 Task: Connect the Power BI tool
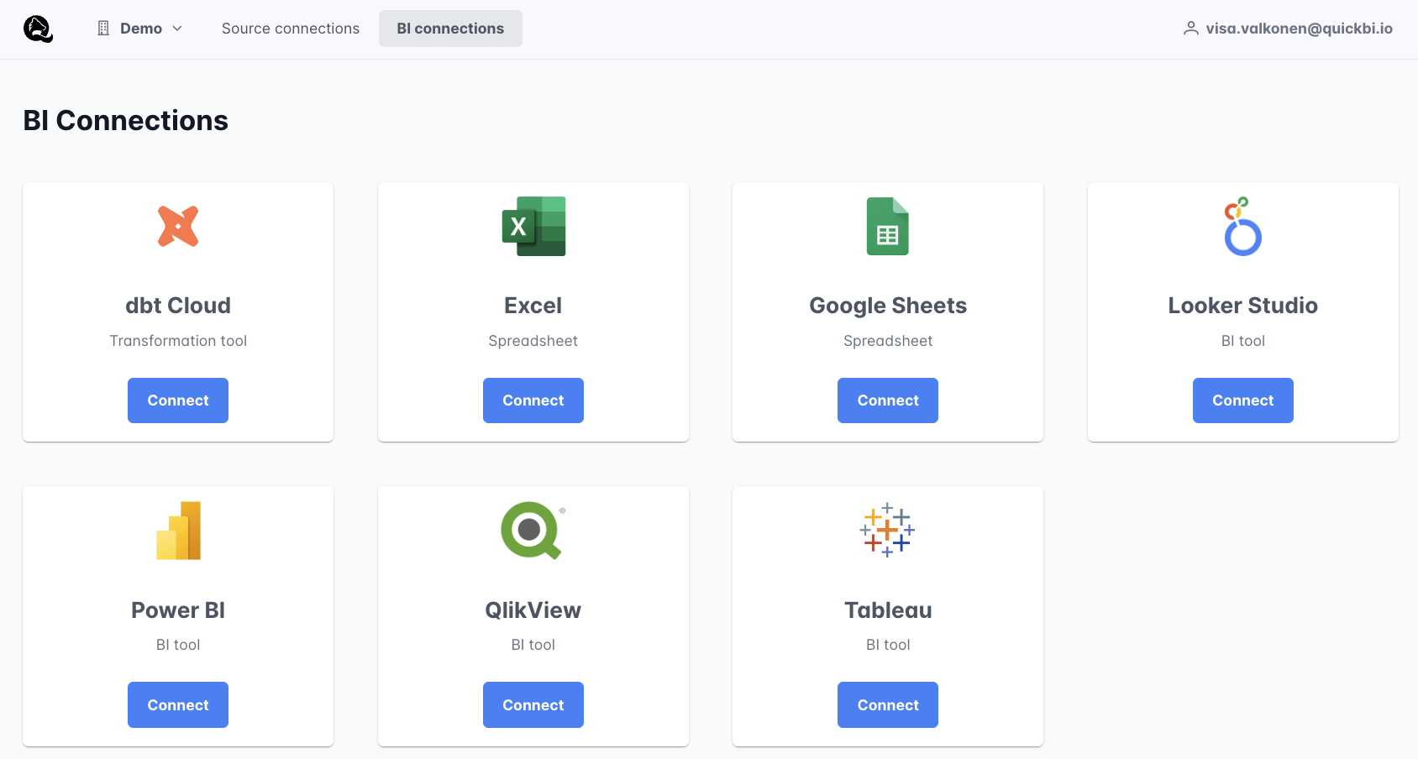coord(178,705)
